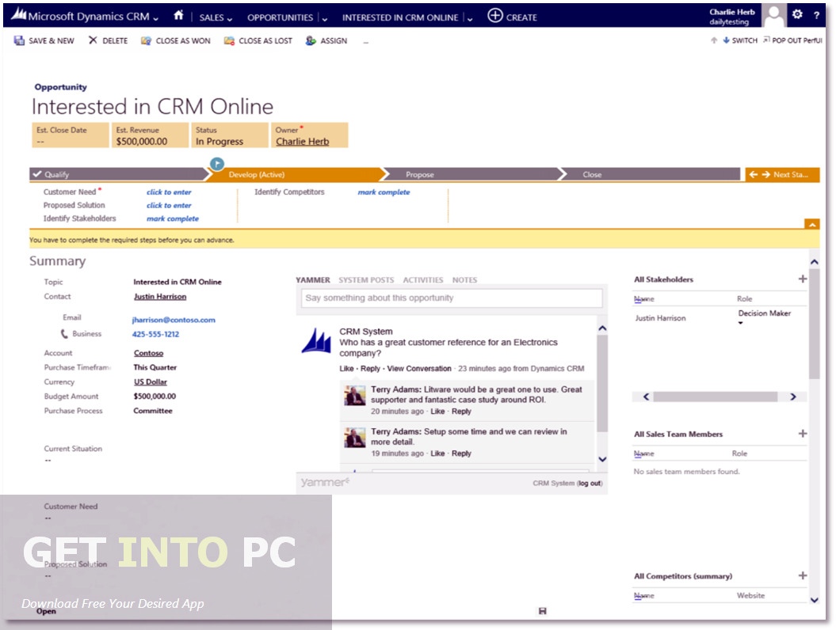Viewport: 836px width, 630px height.
Task: Select Close as Won command
Action: coord(176,40)
